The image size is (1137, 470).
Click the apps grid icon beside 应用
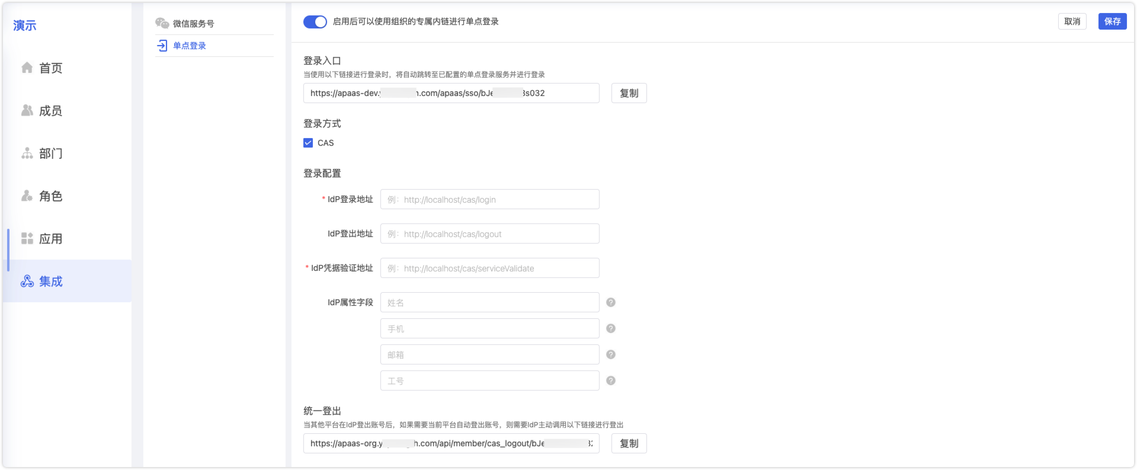[x=27, y=238]
